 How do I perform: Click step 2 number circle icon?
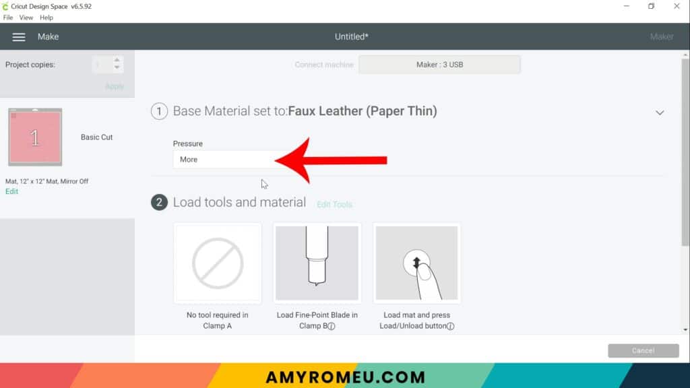coord(159,202)
